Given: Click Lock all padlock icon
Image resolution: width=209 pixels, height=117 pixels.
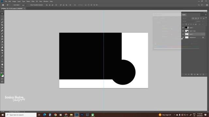Looking at the screenshot, I should coord(196,24).
